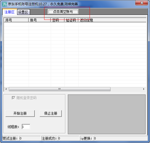Screen dimensions: 150x143
Task: Click the horizontal scrollbar left arrow
Action: click(x=6, y=89)
